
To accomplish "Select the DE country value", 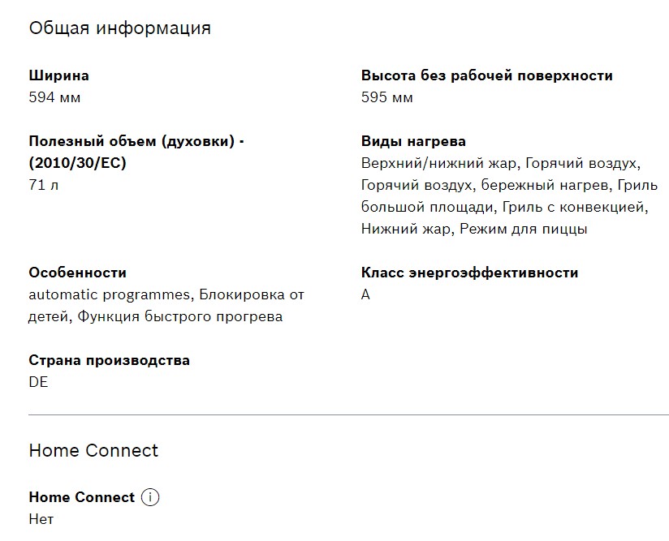I will pyautogui.click(x=38, y=382).
